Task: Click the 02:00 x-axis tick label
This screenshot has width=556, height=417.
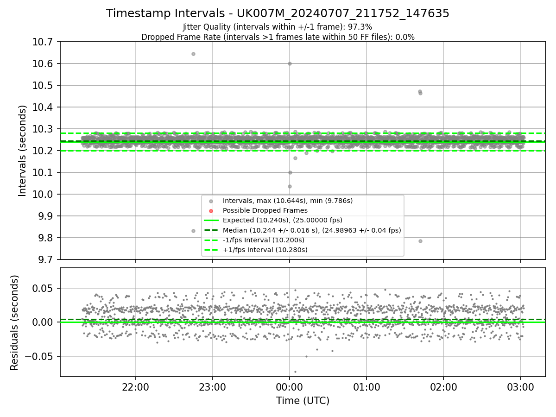Action: click(x=443, y=386)
